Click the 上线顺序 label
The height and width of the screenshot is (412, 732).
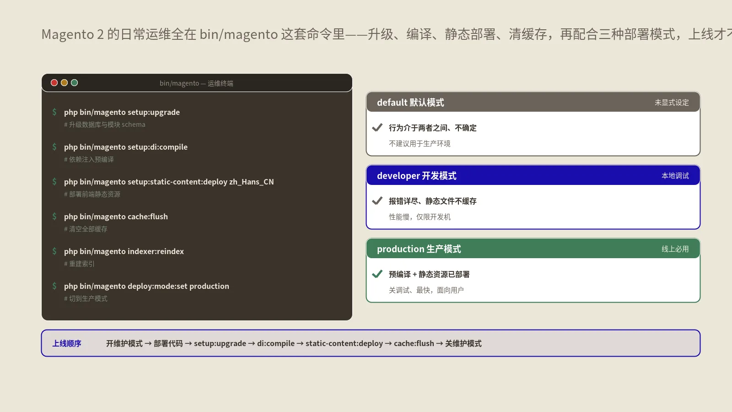pyautogui.click(x=67, y=343)
